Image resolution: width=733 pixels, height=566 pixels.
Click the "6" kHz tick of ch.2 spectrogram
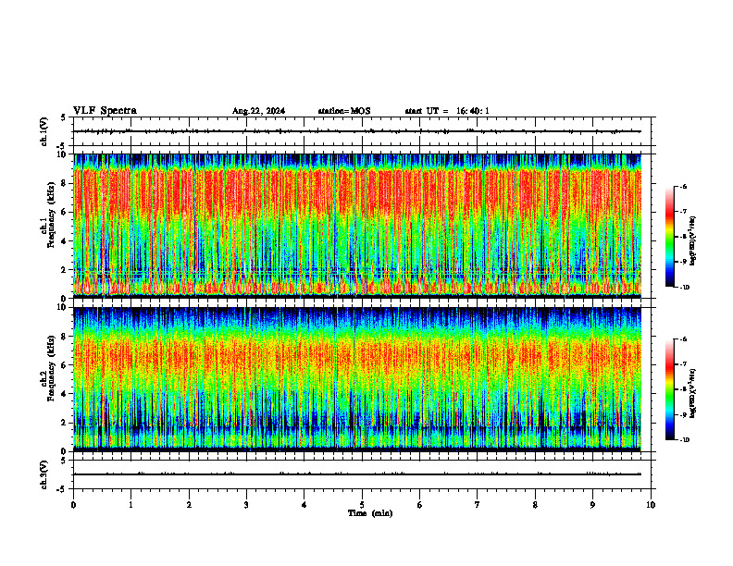pos(64,365)
